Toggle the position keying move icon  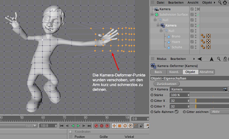114,126
